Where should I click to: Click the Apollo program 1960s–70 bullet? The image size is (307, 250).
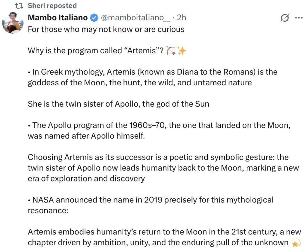click(x=159, y=131)
